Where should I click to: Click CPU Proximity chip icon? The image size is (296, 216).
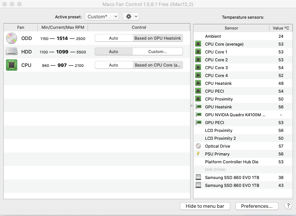pos(198,99)
